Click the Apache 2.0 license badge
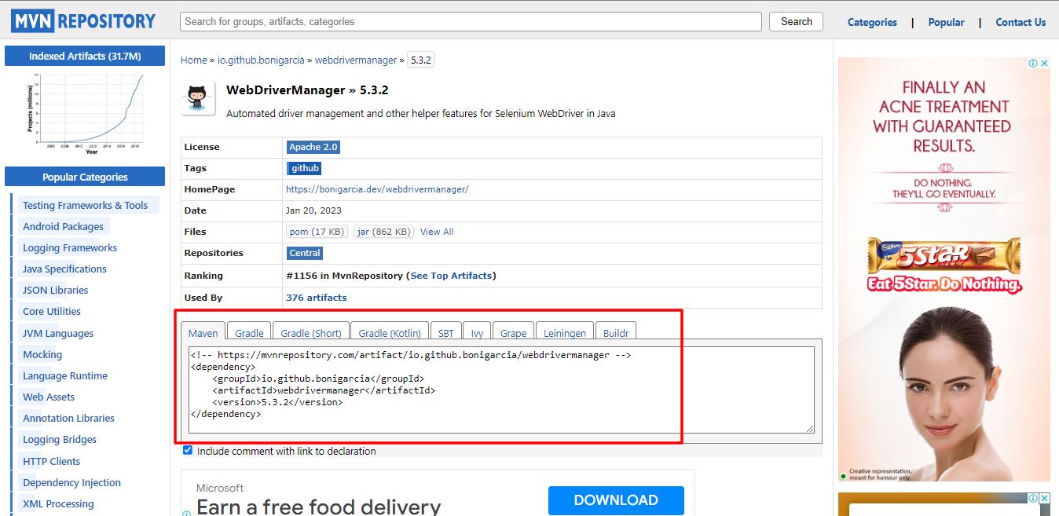This screenshot has height=516, width=1059. pos(313,147)
